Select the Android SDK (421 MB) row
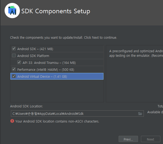This screenshot has height=144, width=163. tap(57, 49)
